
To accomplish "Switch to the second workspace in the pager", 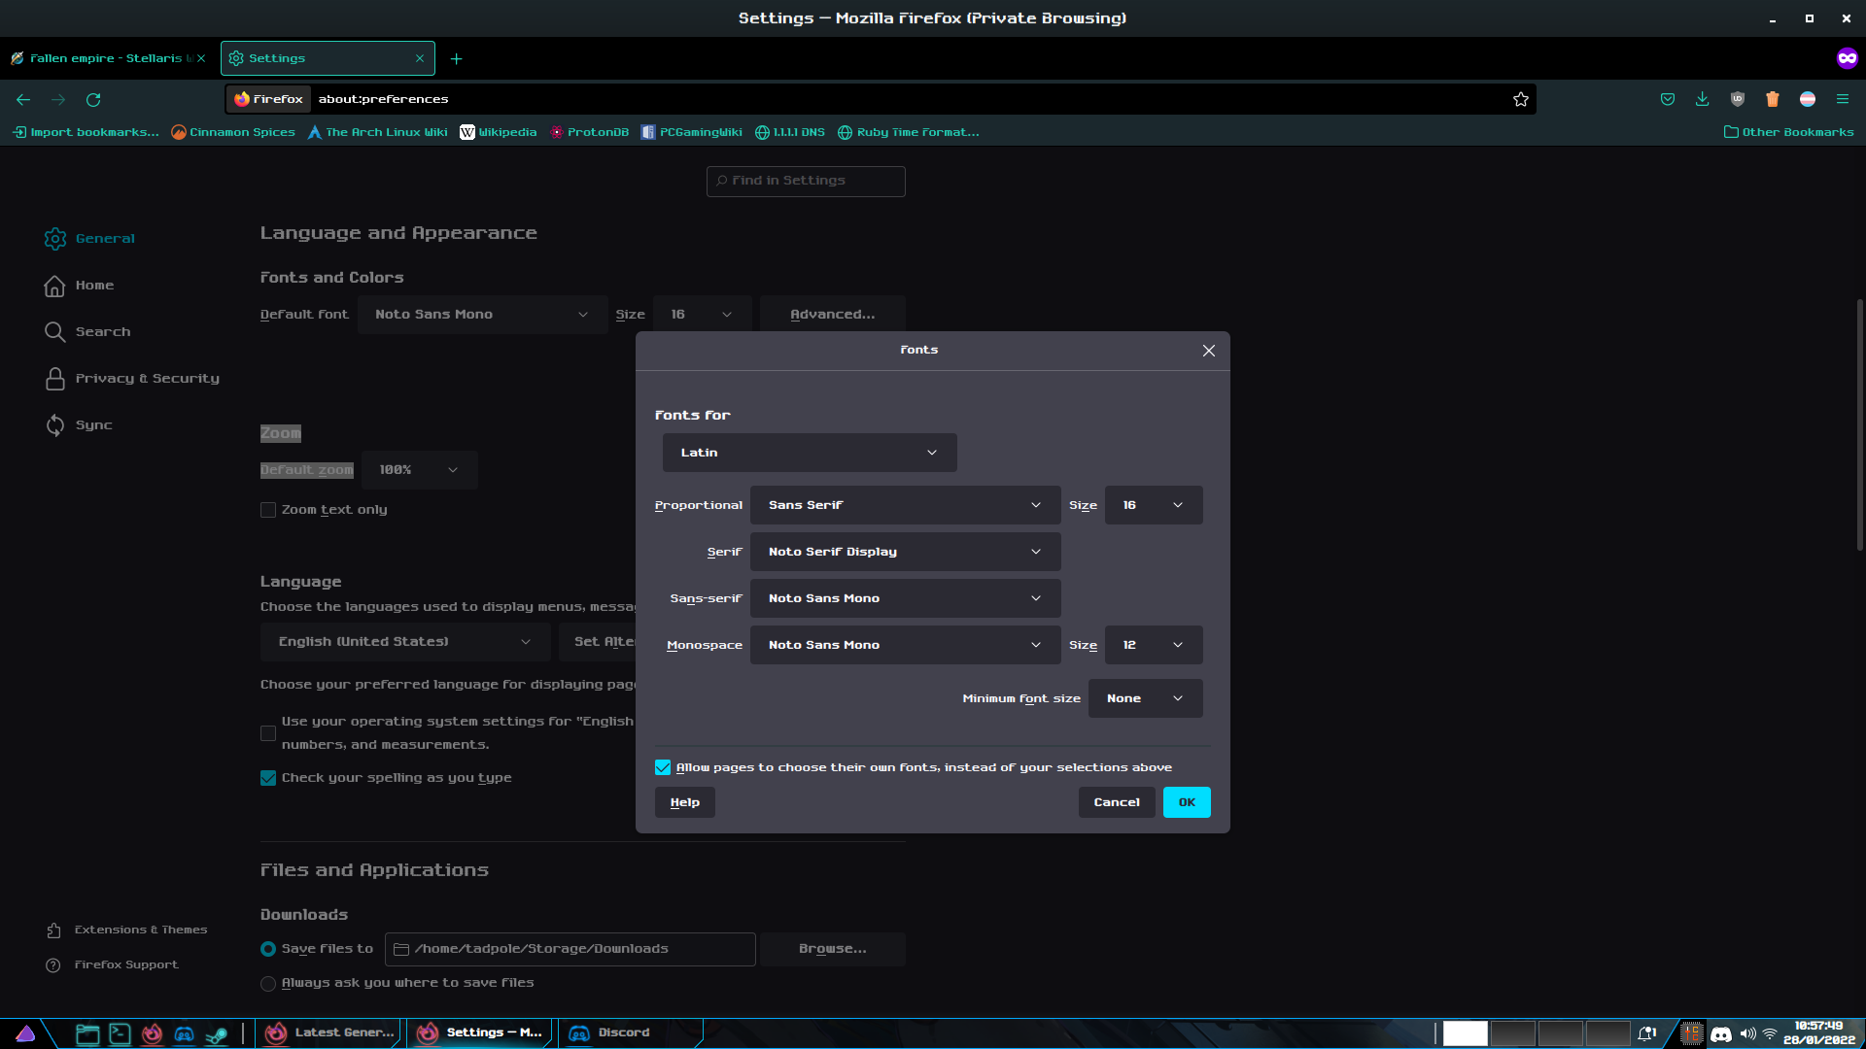I will point(1512,1033).
